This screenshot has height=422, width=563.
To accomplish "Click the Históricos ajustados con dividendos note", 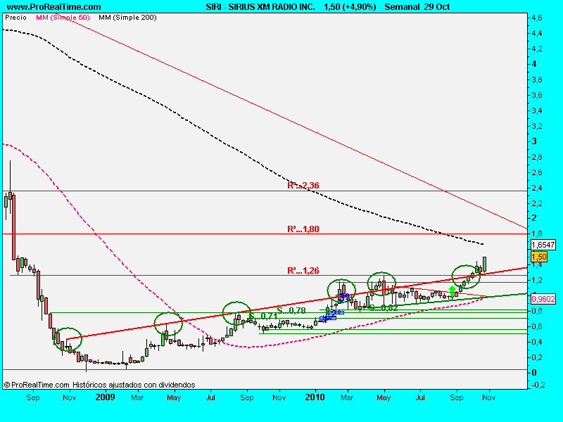I will click(134, 385).
